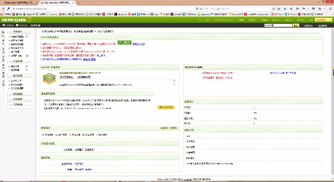Collapse the 内容管理 sidebar section
This screenshot has height=182, width=334.
tap(20, 61)
